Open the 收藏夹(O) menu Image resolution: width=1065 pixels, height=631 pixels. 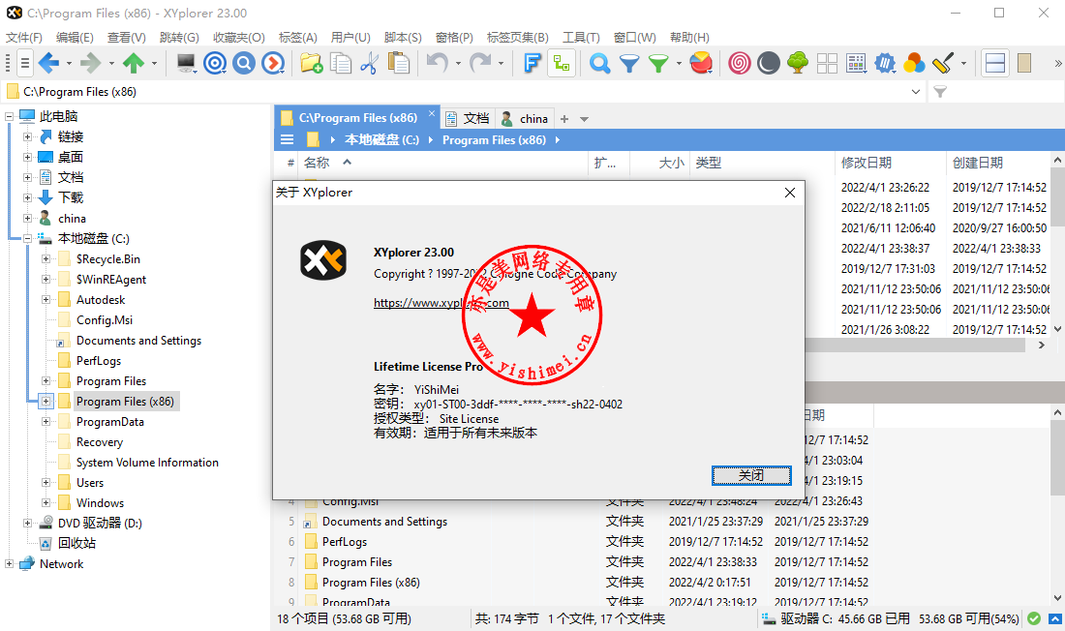pyautogui.click(x=238, y=38)
